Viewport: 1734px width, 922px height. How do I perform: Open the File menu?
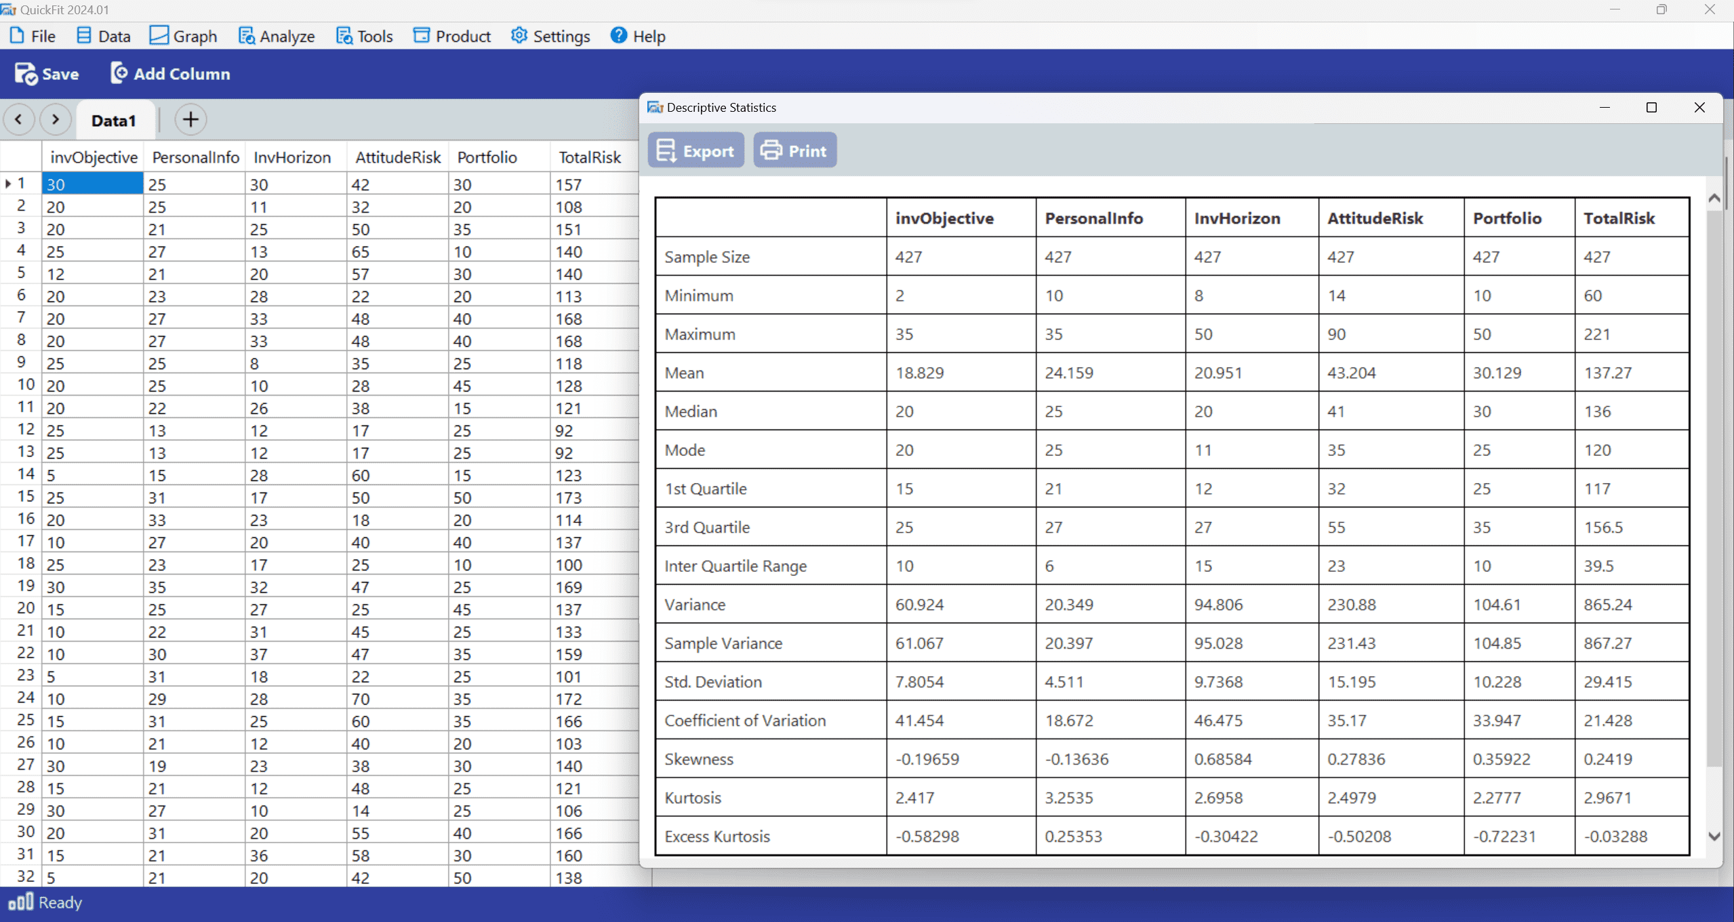click(x=35, y=37)
